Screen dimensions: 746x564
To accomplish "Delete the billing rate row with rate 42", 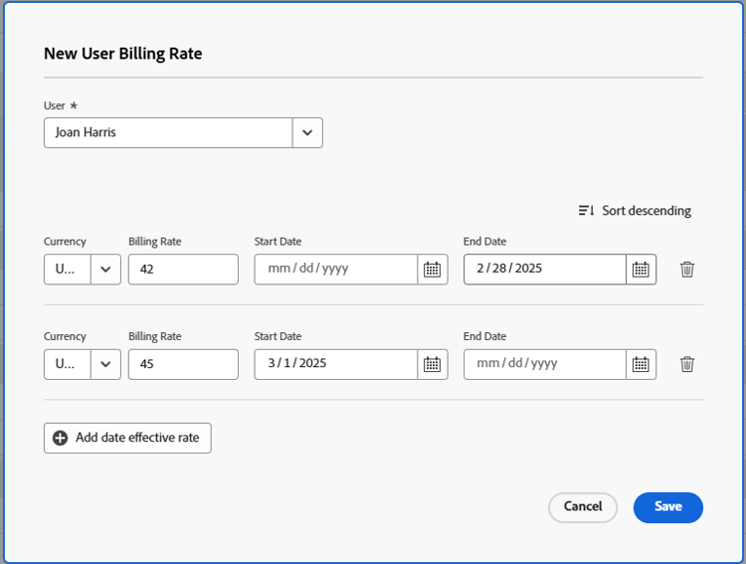I will point(686,270).
